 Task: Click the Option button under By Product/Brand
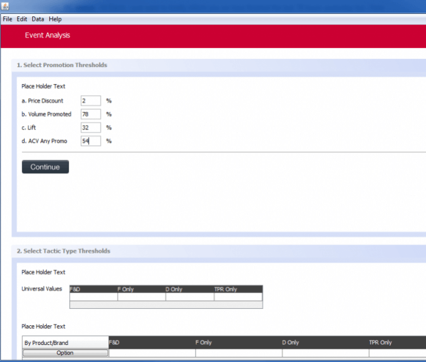click(65, 353)
